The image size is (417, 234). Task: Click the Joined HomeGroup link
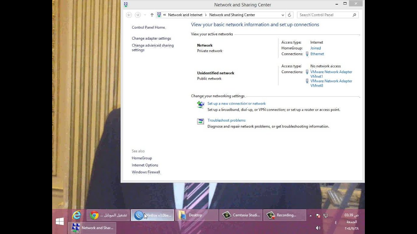(315, 48)
